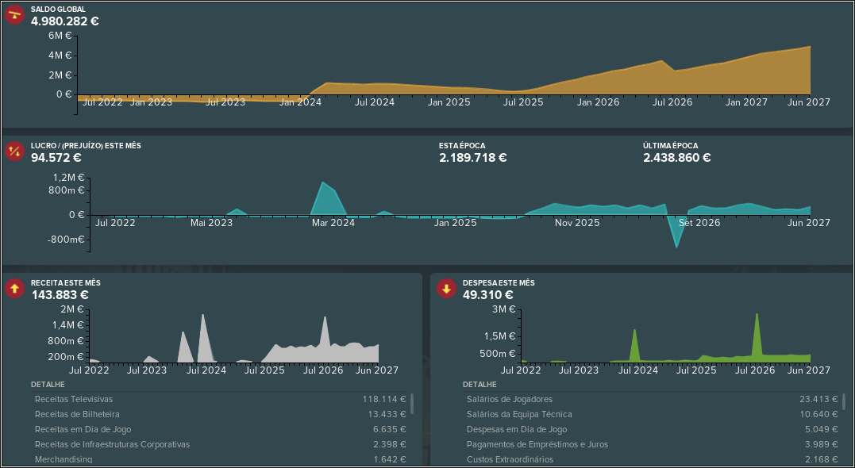Click the Receita Este Mês value 143.883 €
Image resolution: width=855 pixels, height=468 pixels.
point(60,295)
